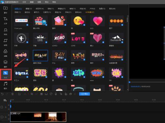Click the blue export button
Screen dimensions: 165x123
[85, 94]
